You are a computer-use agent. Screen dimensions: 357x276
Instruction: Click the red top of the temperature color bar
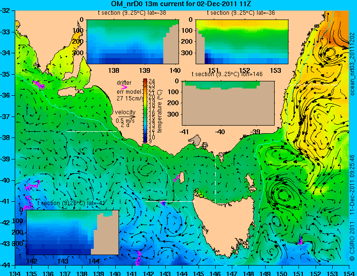click(x=145, y=81)
